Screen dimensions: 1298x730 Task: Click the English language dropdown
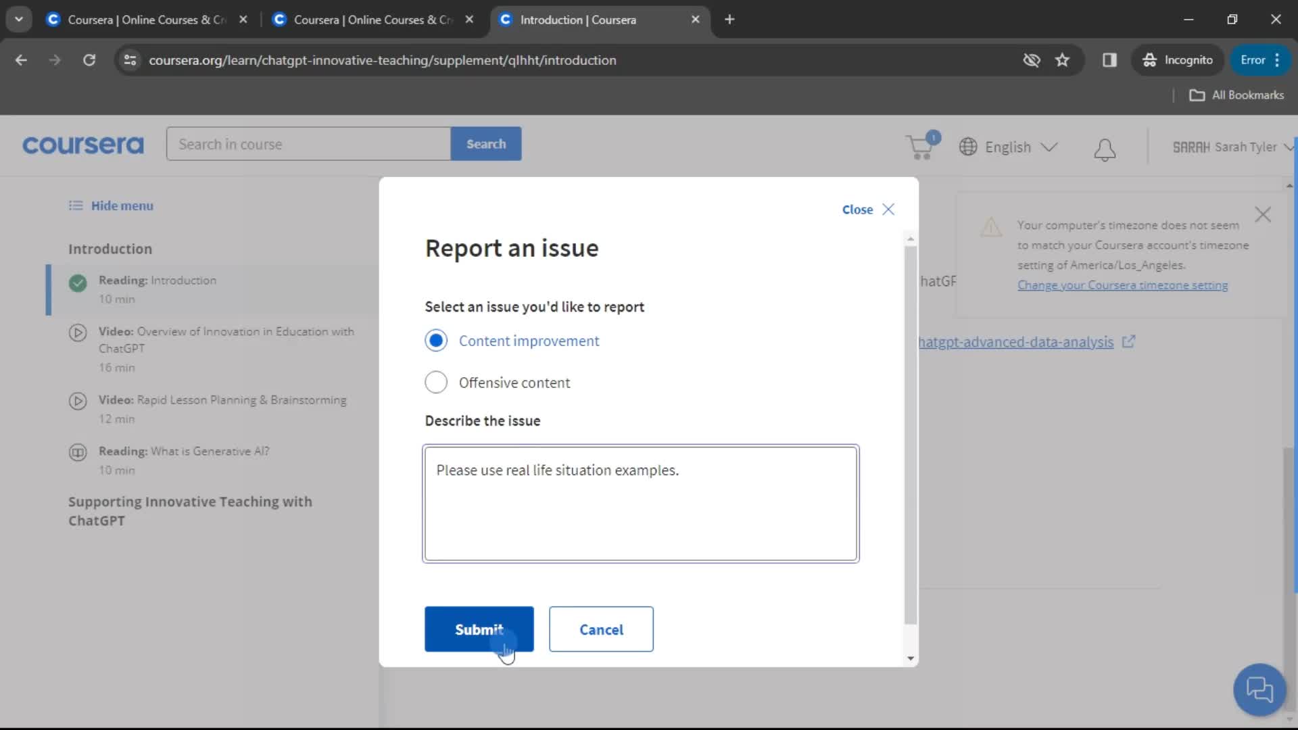(x=1008, y=146)
